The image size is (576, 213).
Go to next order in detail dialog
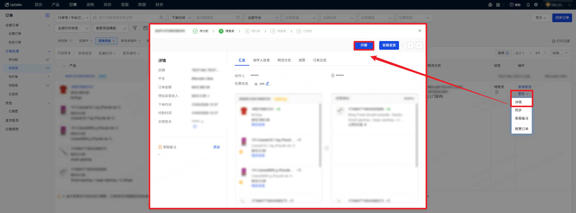click(x=419, y=45)
